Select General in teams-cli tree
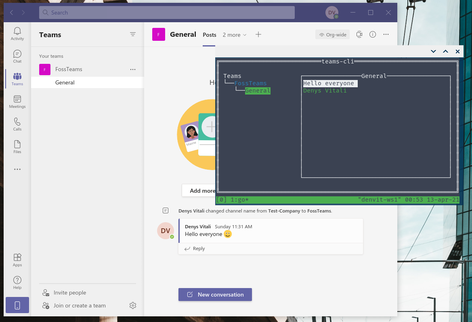Screen dimensions: 472x322 tap(258, 90)
